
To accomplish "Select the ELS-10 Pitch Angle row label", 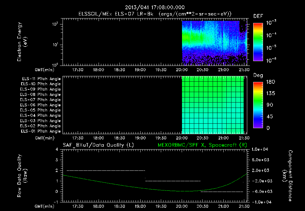I will [41, 84].
